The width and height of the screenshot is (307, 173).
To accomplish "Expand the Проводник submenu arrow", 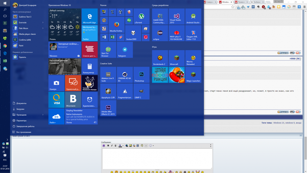I will [x=43, y=115].
